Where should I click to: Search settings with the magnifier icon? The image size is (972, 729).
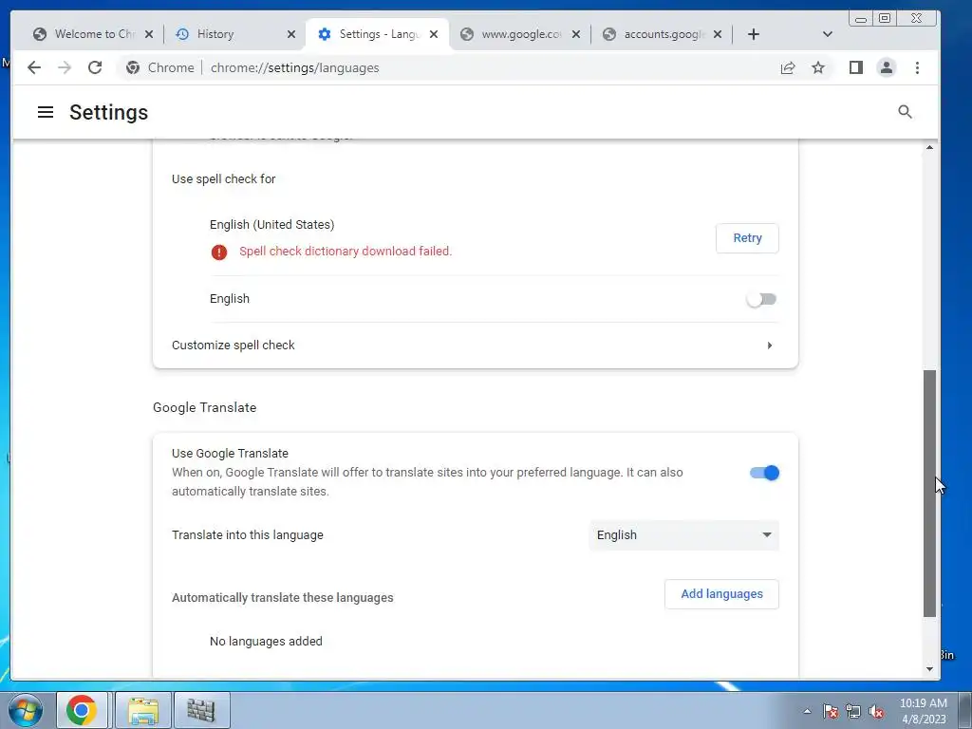click(905, 112)
